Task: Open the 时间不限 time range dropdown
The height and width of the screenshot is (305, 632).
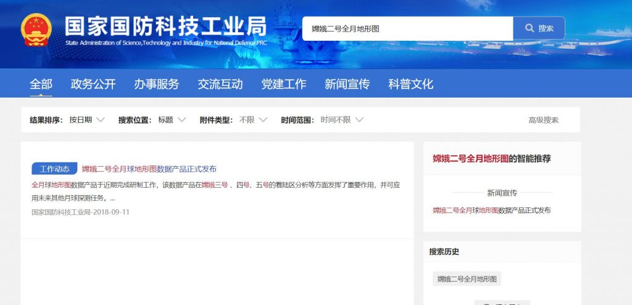Action: (342, 120)
